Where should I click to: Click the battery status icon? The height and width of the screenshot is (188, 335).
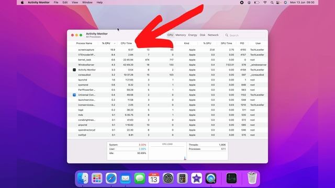257,3
